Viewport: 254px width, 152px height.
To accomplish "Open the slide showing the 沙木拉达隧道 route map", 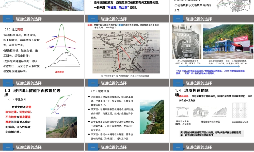I will 127,47.
